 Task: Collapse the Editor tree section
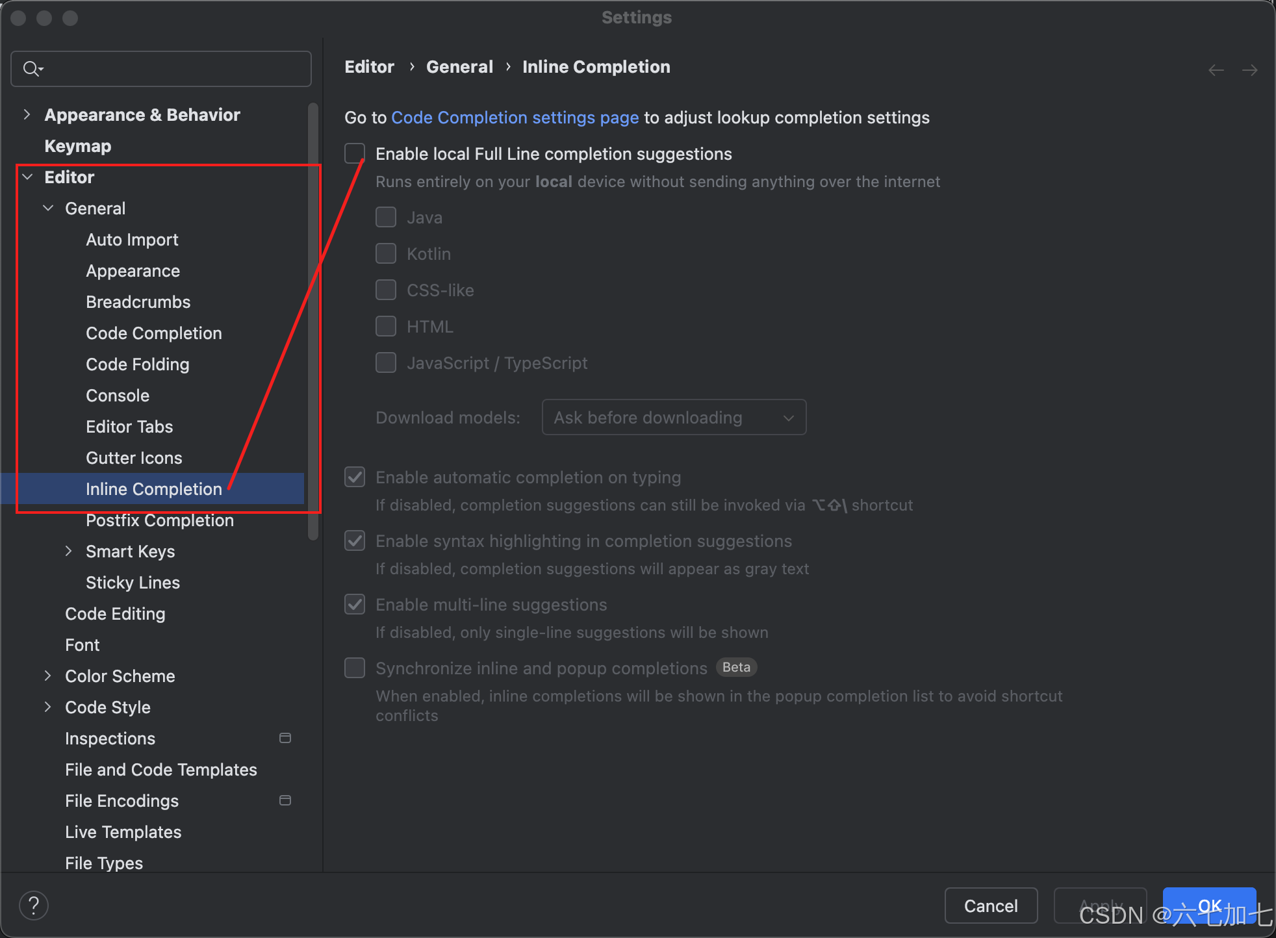pyautogui.click(x=27, y=177)
